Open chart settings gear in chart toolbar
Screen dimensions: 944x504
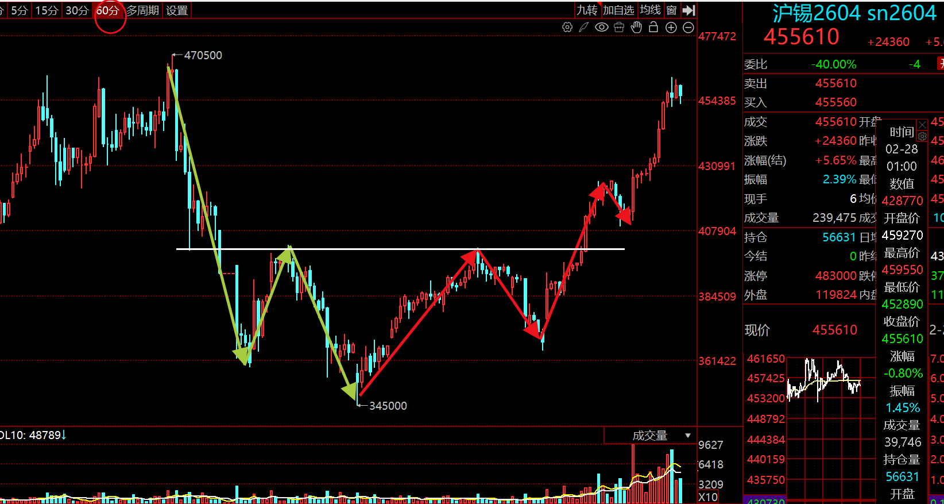(567, 27)
